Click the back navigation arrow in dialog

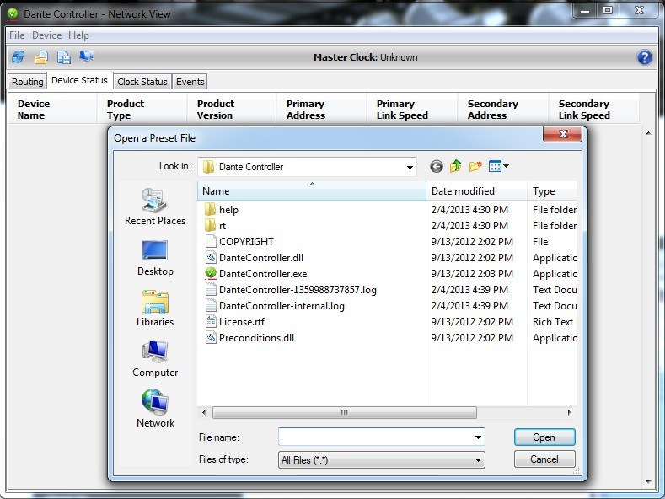pyautogui.click(x=436, y=167)
